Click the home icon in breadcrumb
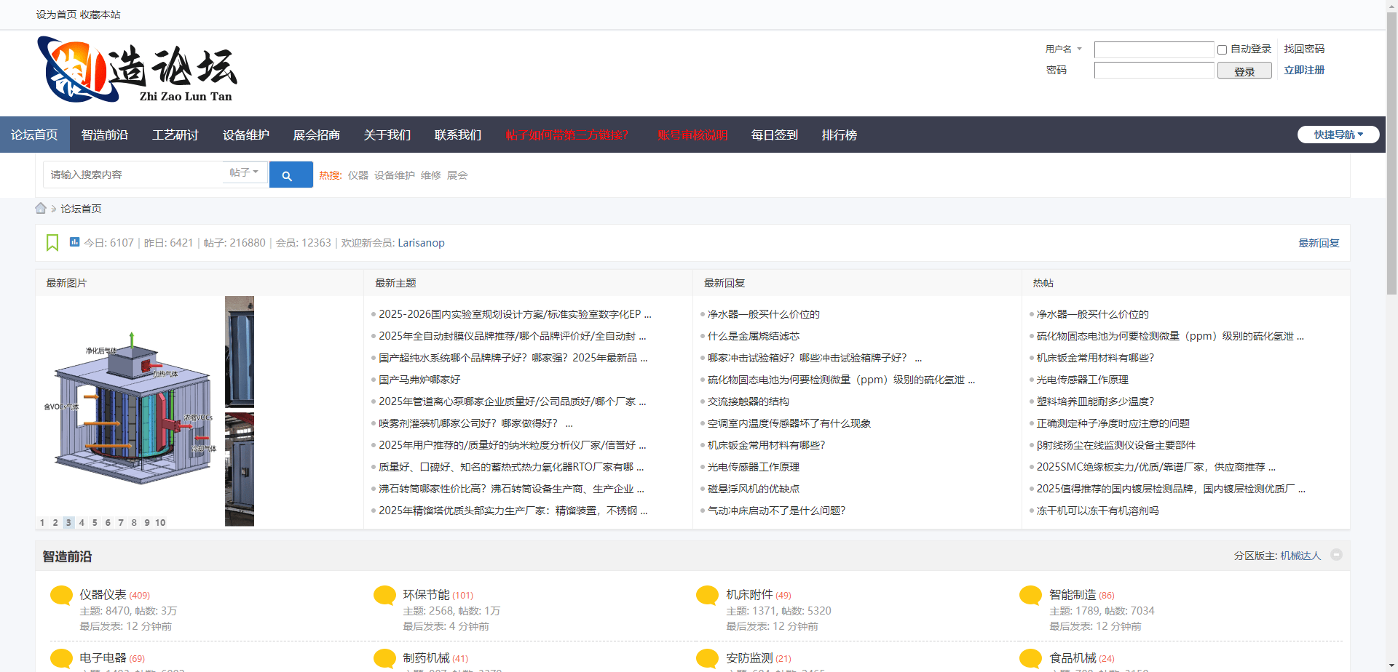Image resolution: width=1398 pixels, height=672 pixels. coord(41,209)
